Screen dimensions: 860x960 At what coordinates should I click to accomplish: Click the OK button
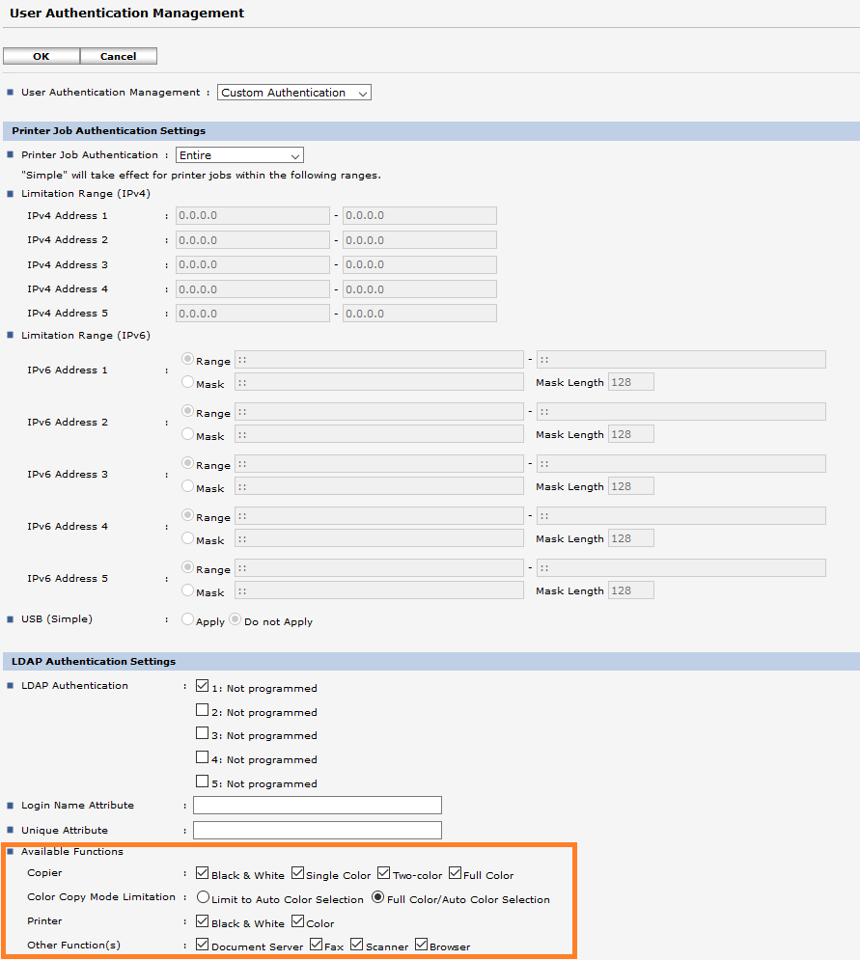[x=41, y=56]
